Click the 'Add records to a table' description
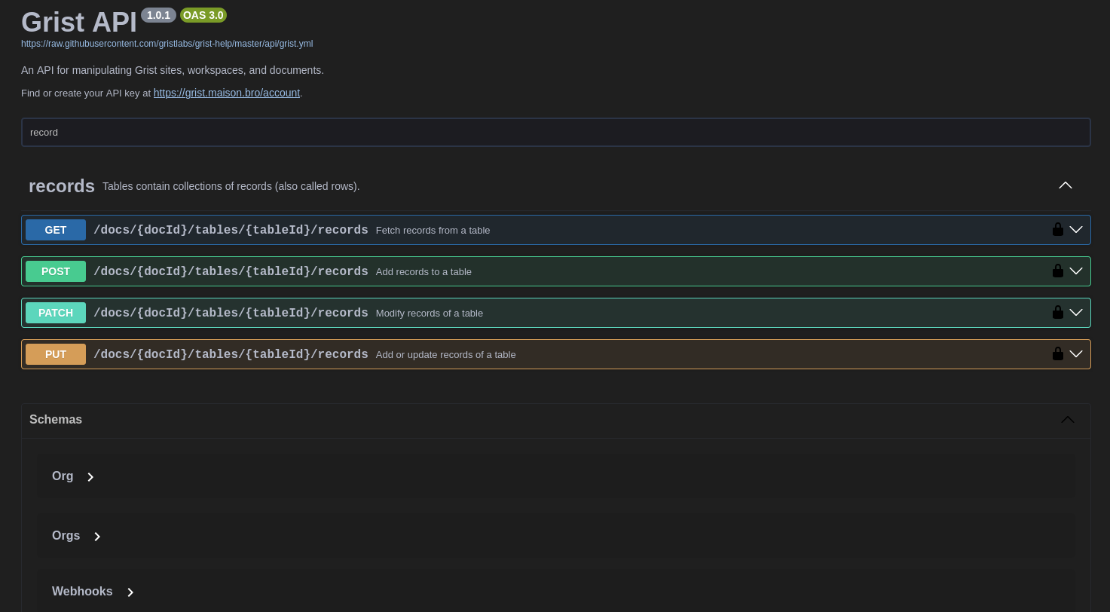This screenshot has height=612, width=1110. [x=424, y=272]
